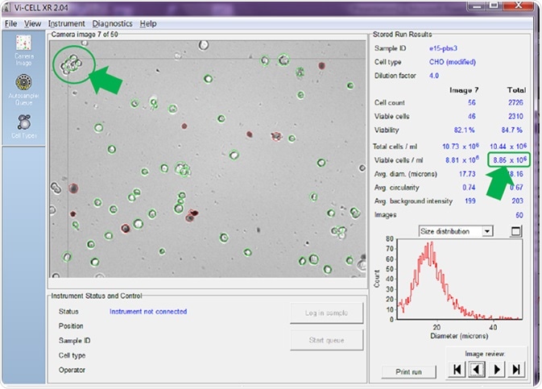Advance to next image in review
This screenshot has width=542, height=389.
click(x=496, y=370)
